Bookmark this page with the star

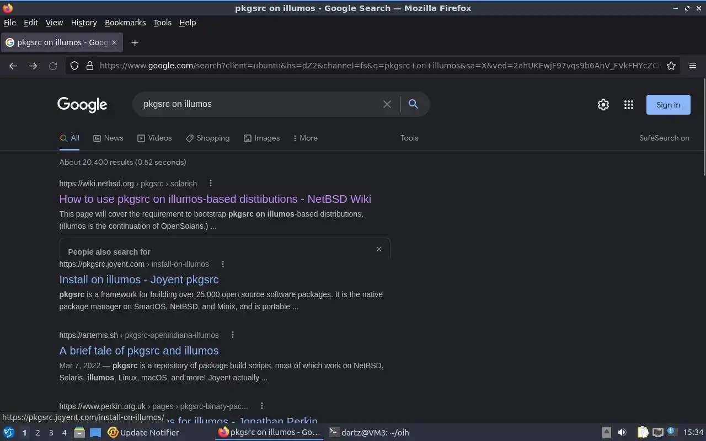pyautogui.click(x=671, y=66)
